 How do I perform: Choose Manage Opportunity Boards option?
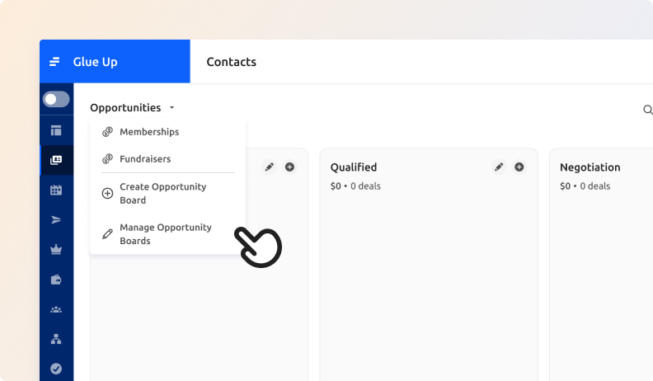[x=165, y=234]
